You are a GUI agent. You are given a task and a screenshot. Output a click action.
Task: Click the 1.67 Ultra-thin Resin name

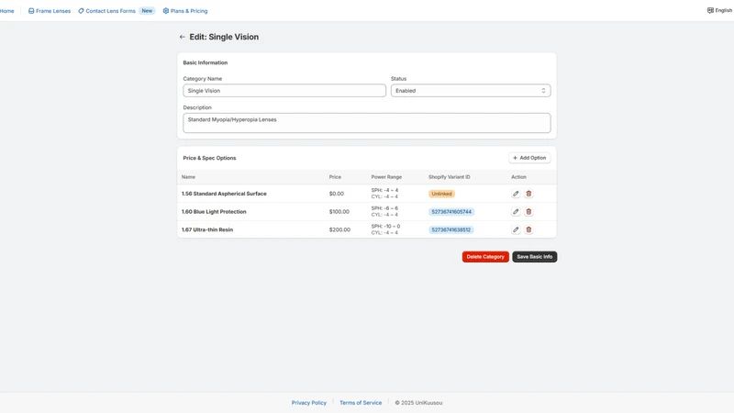click(207, 229)
